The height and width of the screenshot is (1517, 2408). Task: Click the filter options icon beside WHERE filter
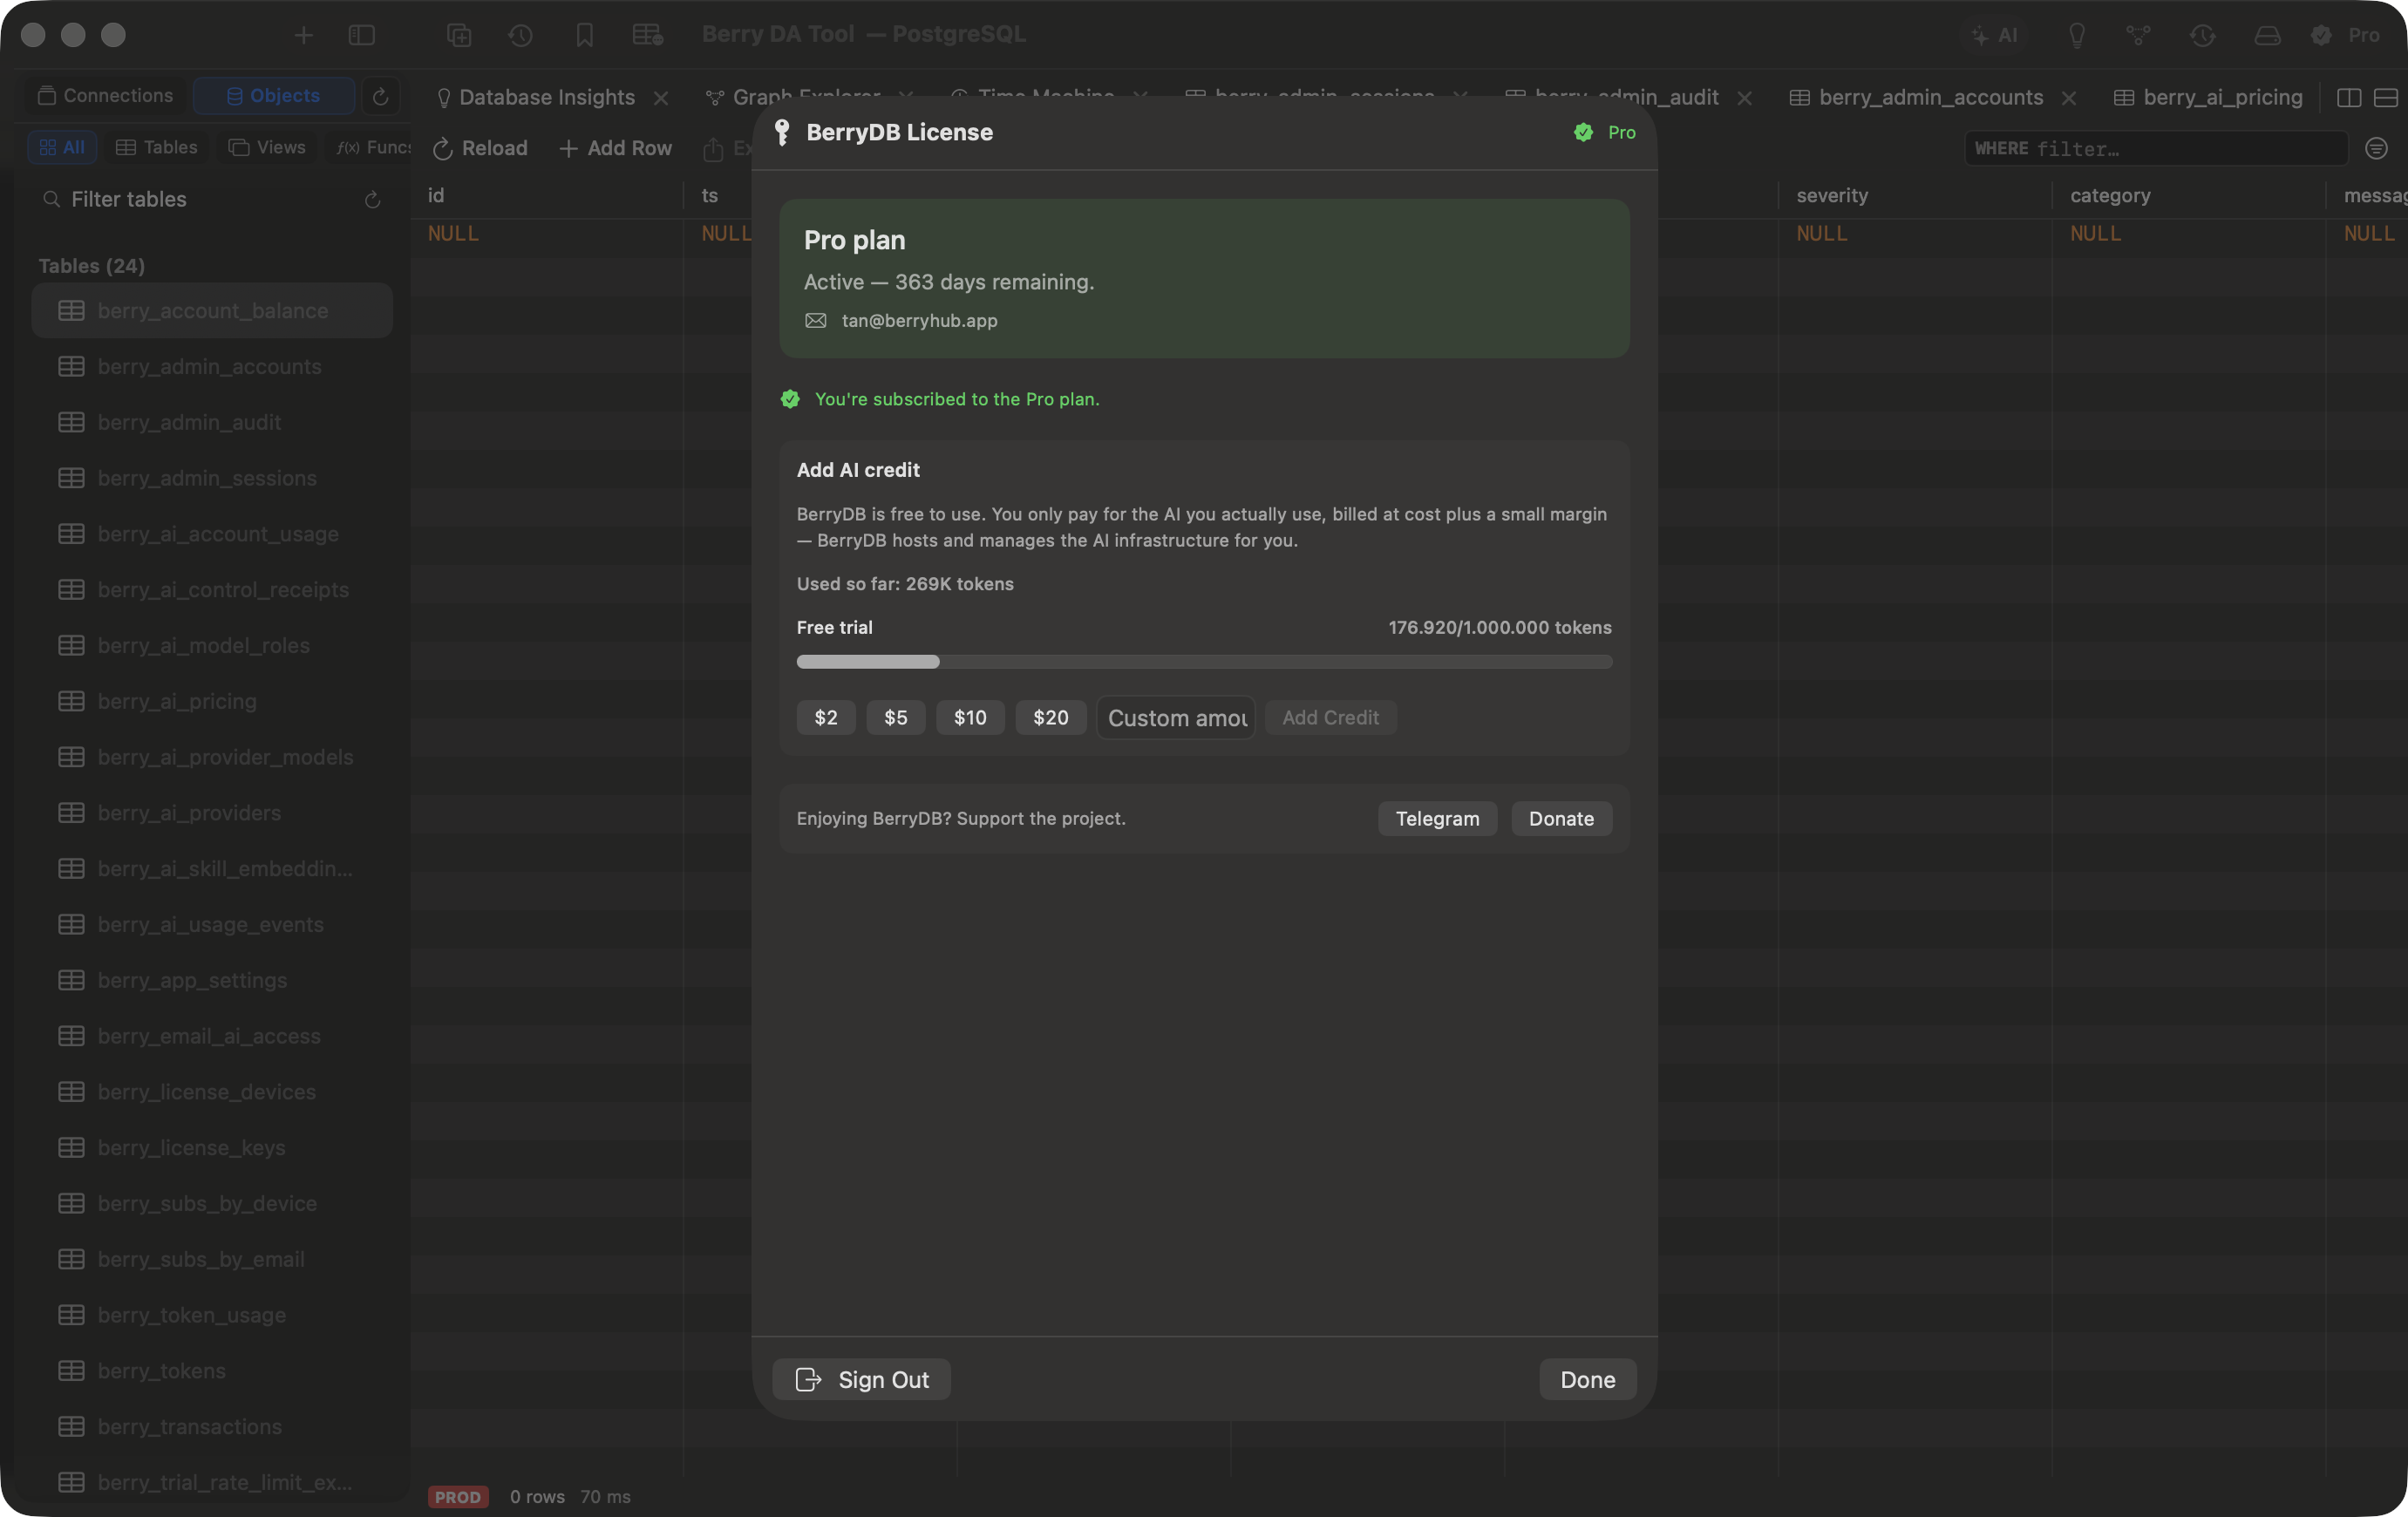(x=2377, y=148)
